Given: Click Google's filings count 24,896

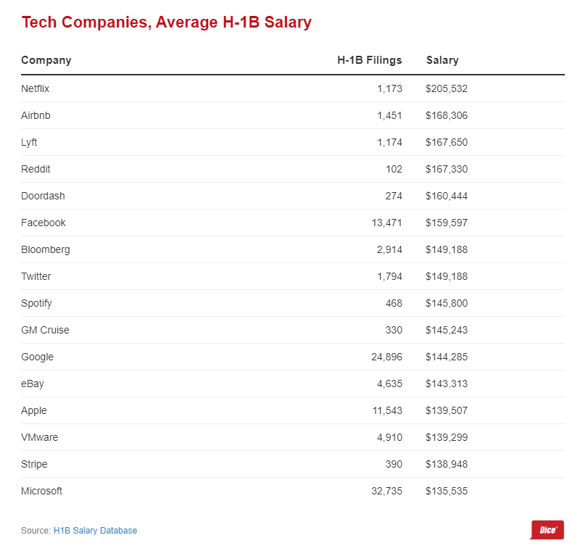Looking at the screenshot, I should pyautogui.click(x=386, y=357).
